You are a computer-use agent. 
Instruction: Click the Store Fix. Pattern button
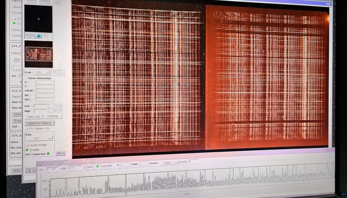pyautogui.click(x=40, y=123)
